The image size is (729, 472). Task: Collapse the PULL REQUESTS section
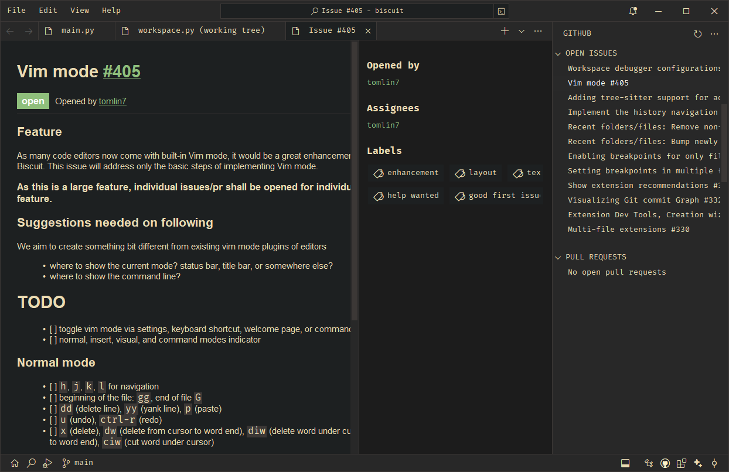[558, 257]
